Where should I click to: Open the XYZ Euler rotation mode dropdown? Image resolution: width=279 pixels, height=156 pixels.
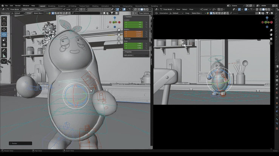[x=136, y=39]
